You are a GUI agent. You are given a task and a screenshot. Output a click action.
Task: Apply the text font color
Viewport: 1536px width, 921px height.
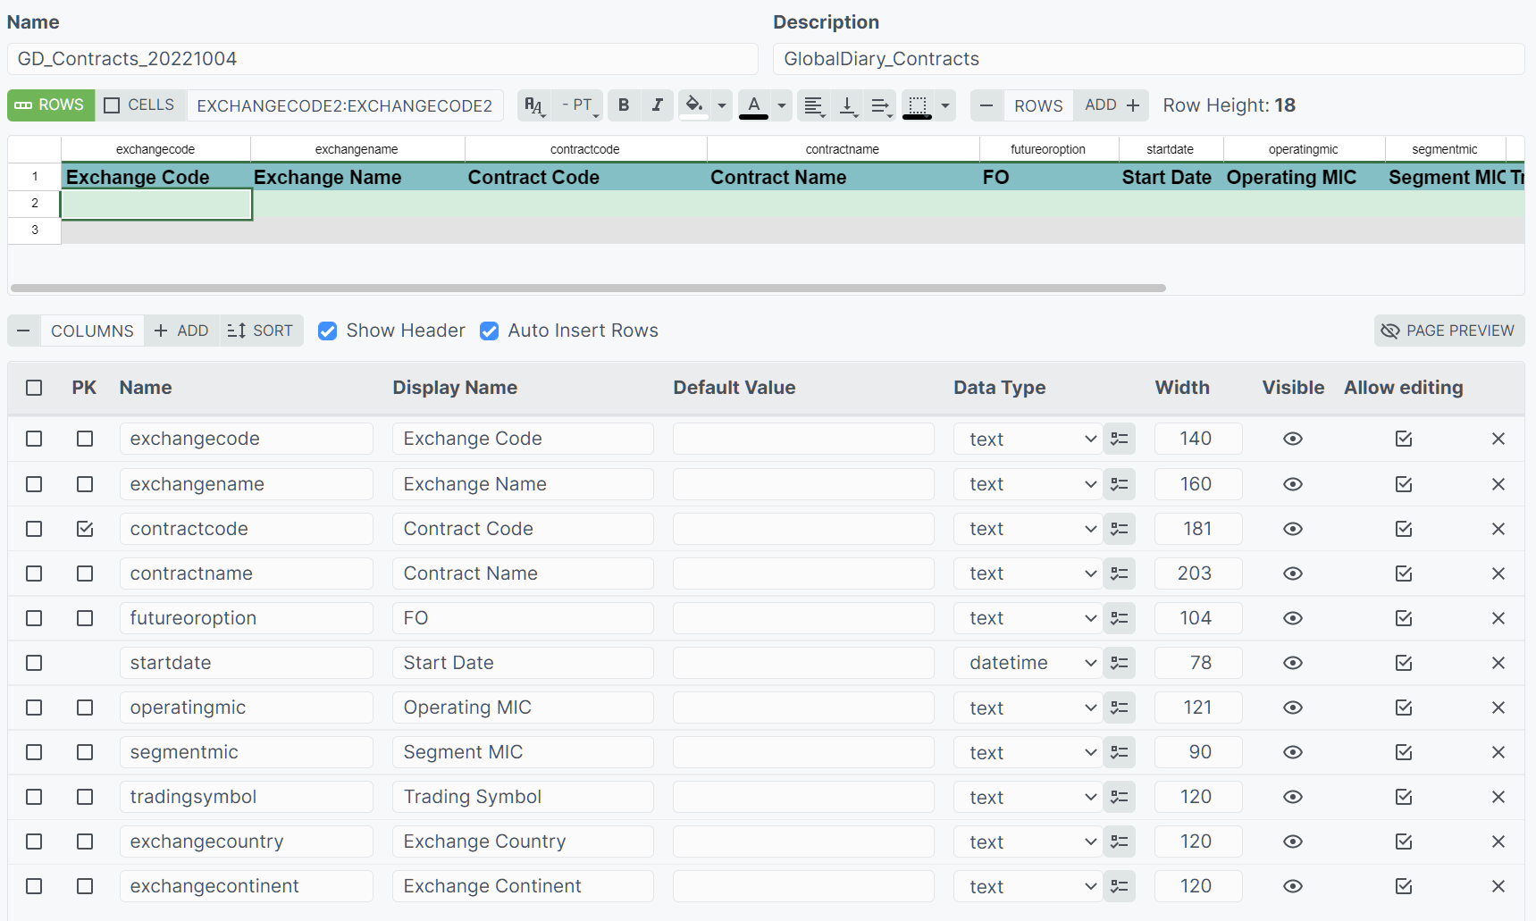coord(754,105)
